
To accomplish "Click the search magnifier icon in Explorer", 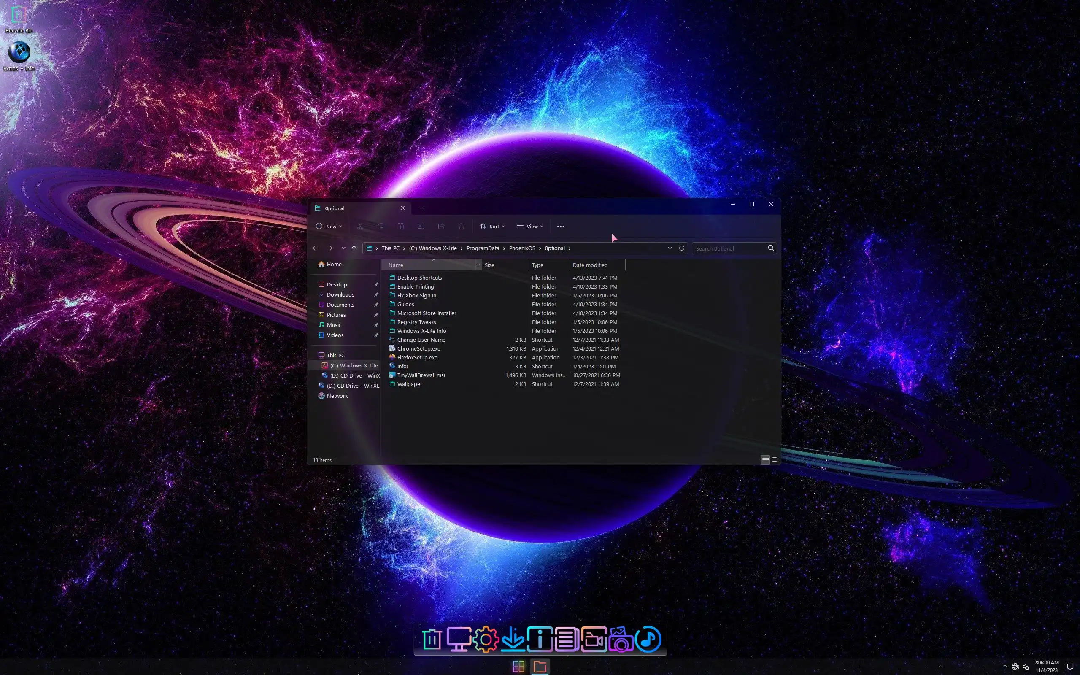I will [771, 248].
